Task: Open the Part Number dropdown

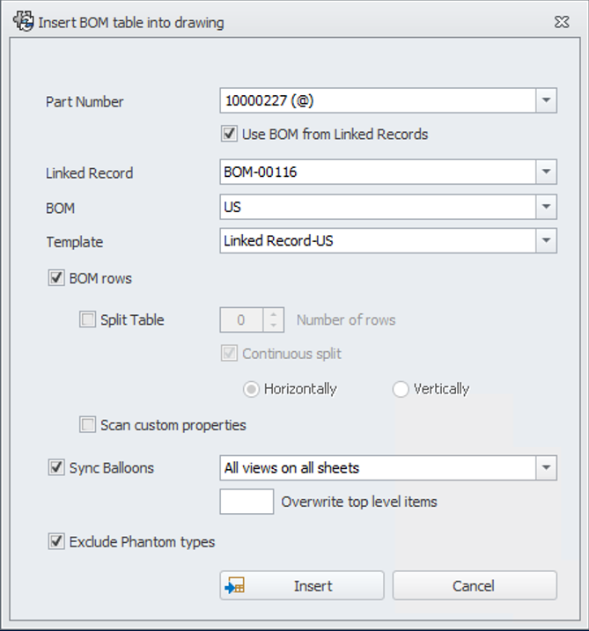Action: pos(546,101)
